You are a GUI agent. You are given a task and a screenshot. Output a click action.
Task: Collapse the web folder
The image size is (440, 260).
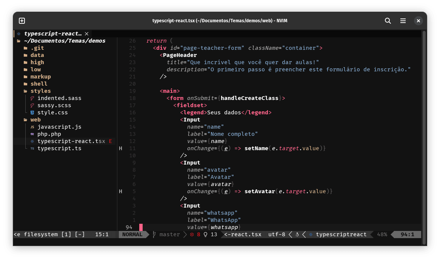(35, 120)
